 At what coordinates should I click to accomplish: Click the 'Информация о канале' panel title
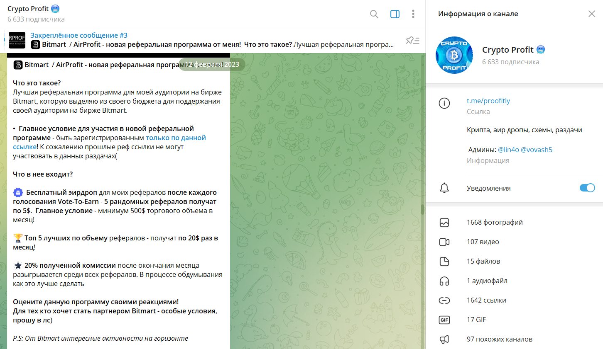pyautogui.click(x=478, y=14)
